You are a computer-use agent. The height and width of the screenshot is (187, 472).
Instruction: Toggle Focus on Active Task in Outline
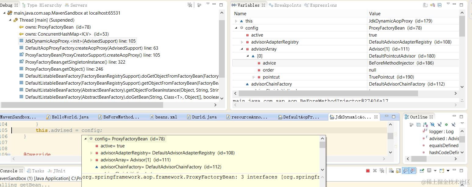tap(411, 125)
